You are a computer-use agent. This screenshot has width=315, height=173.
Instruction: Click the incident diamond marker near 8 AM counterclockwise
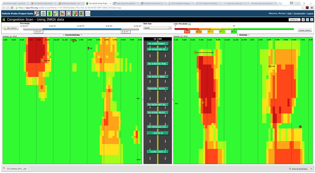42,61
